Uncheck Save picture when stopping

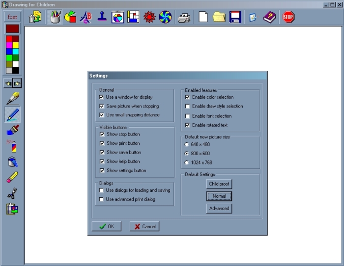(101, 106)
